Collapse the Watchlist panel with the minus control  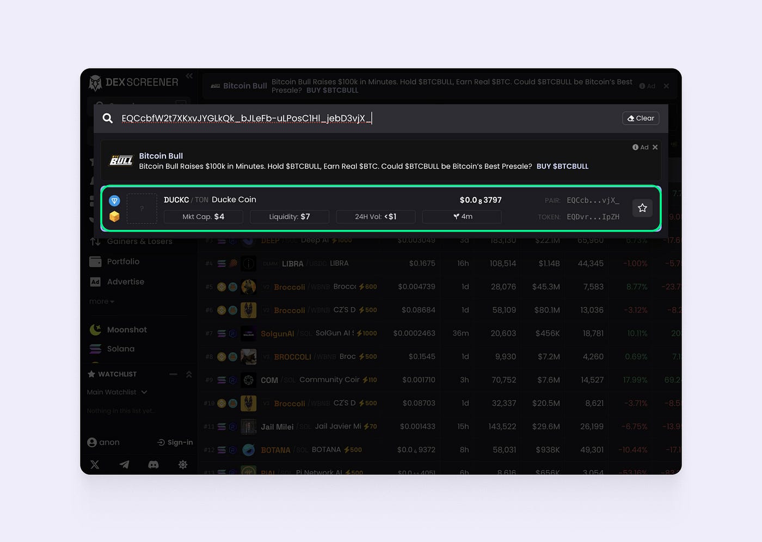(173, 374)
